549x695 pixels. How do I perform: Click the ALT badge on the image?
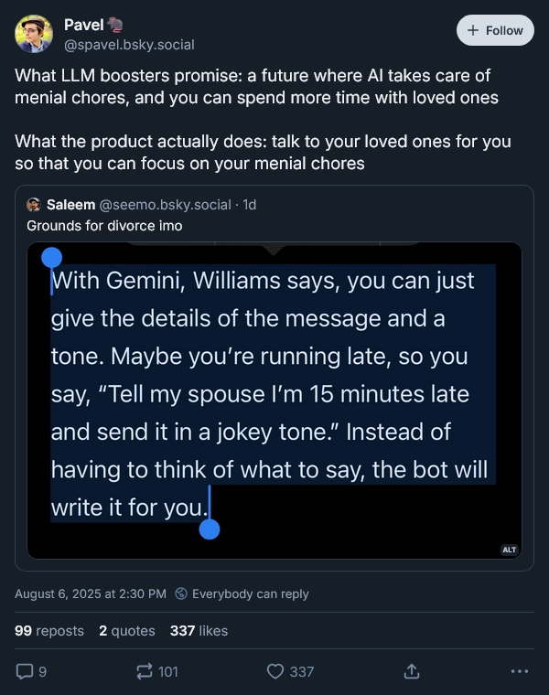[510, 550]
